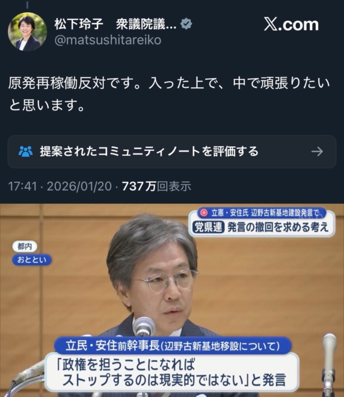Click the 立民・安住前幹事長 caption bar

pyautogui.click(x=173, y=346)
